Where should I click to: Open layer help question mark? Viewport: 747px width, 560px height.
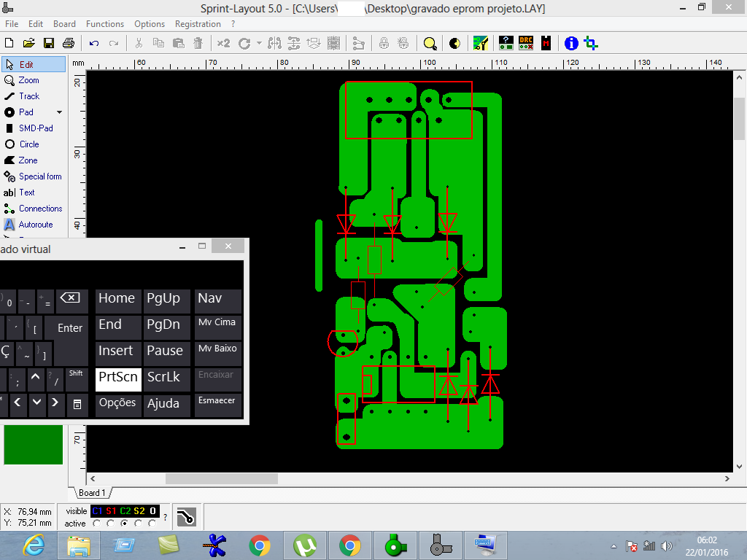[x=166, y=517]
